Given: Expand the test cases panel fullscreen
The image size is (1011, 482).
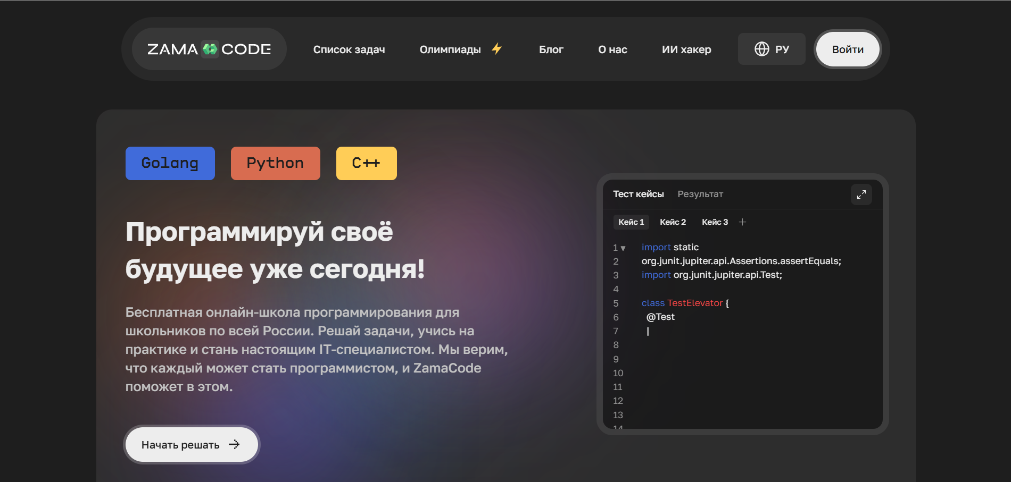Looking at the screenshot, I should coord(861,195).
